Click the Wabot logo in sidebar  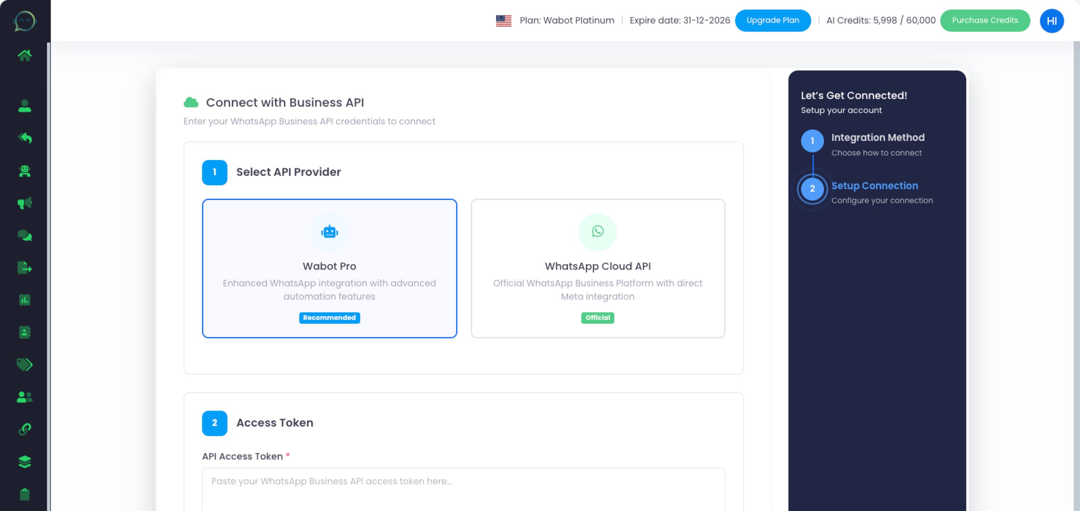click(25, 21)
